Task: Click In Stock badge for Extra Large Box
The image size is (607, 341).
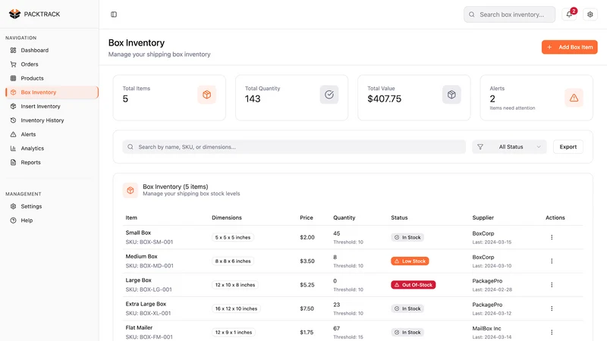Action: tap(407, 308)
